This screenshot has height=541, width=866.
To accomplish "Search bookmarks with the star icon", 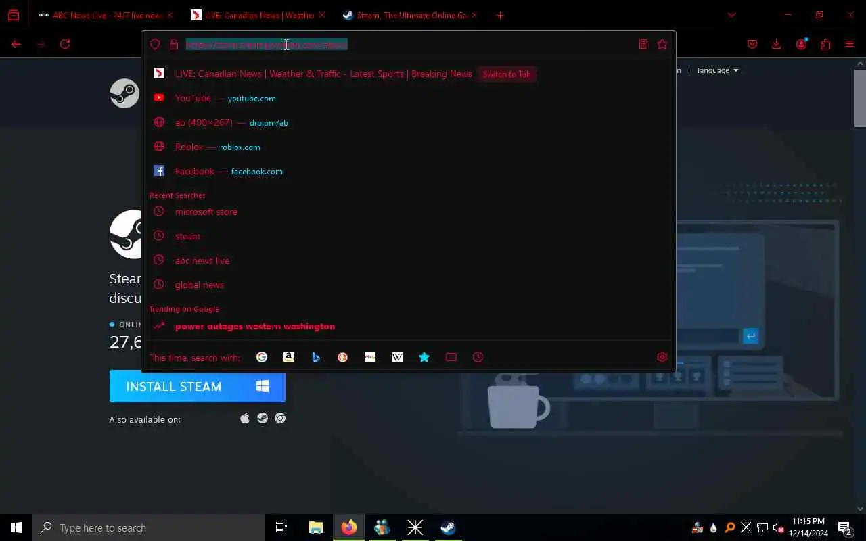I will [424, 357].
